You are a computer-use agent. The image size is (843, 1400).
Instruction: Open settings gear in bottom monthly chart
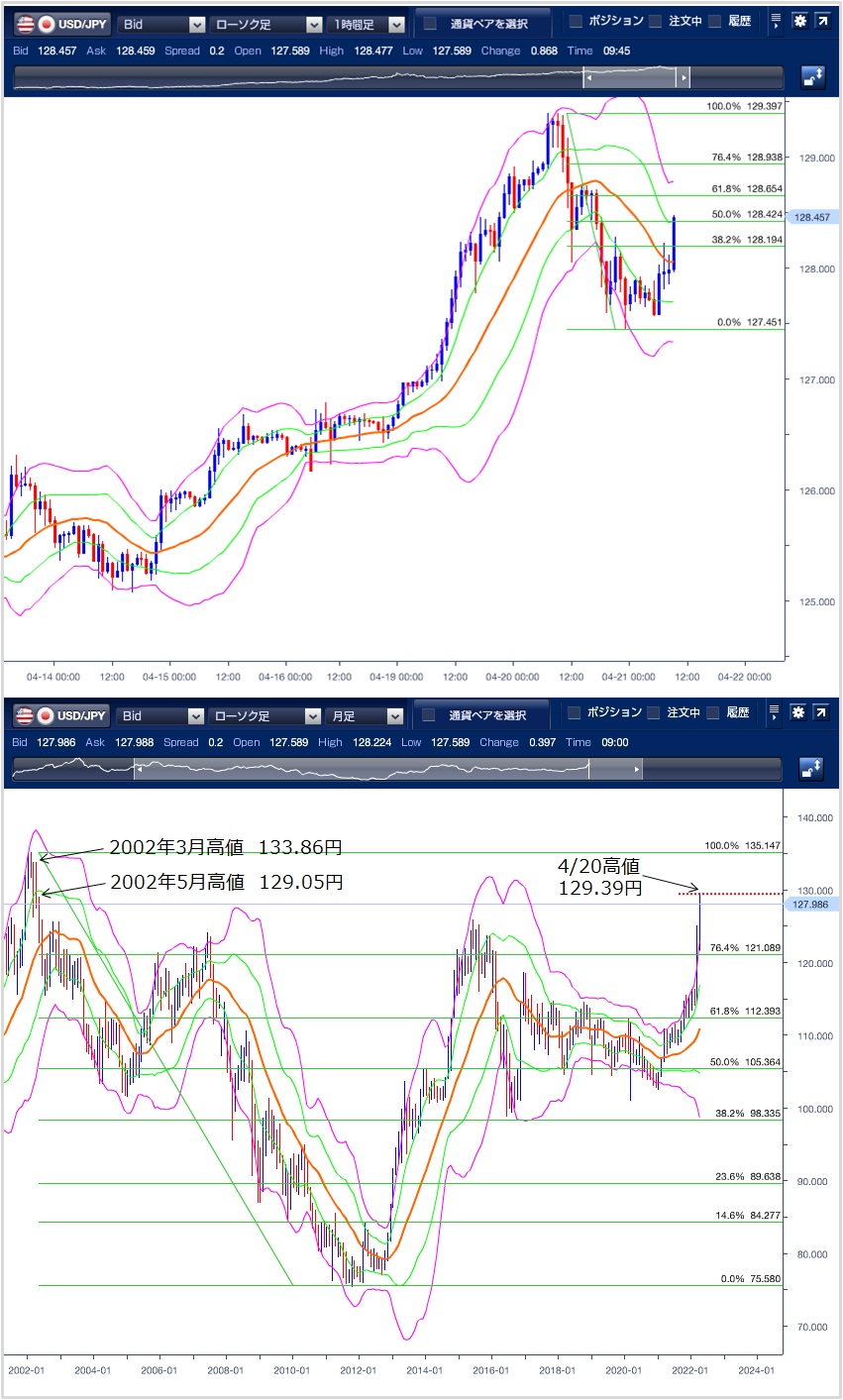pyautogui.click(x=799, y=714)
